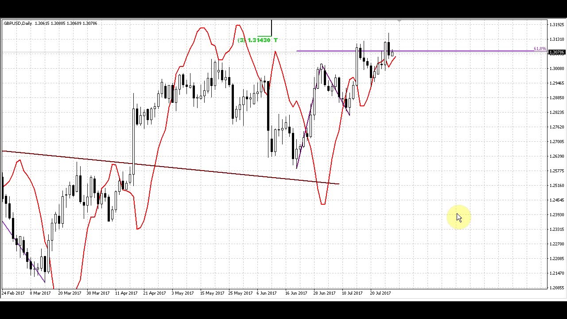
Task: Click the 1.20855 price axis label
Action: coord(557,288)
